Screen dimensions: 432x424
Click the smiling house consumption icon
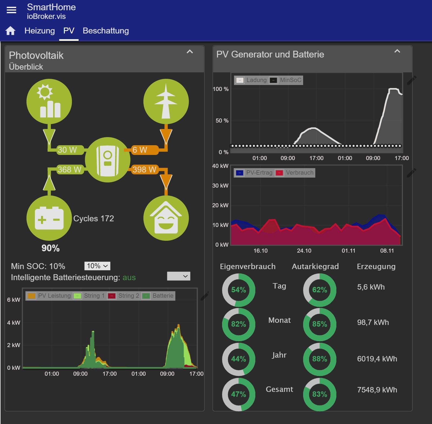click(x=166, y=218)
